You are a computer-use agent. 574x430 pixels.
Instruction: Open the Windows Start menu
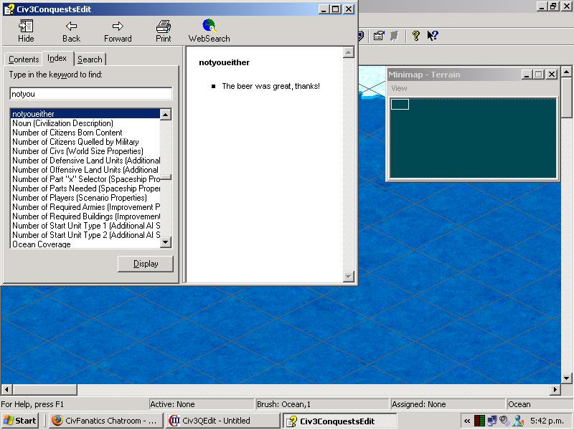click(x=20, y=421)
